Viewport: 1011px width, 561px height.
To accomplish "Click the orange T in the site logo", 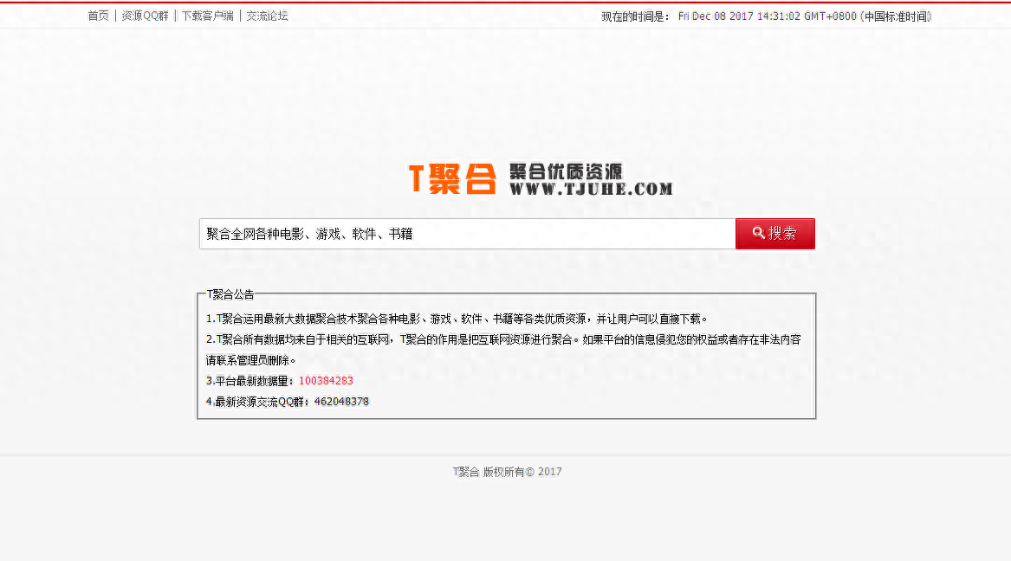I will [418, 177].
